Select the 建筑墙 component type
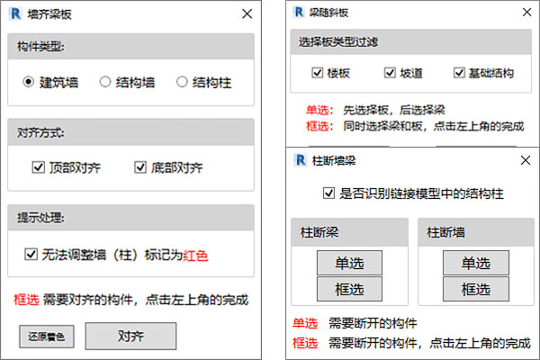The width and height of the screenshot is (540, 360). tap(29, 82)
